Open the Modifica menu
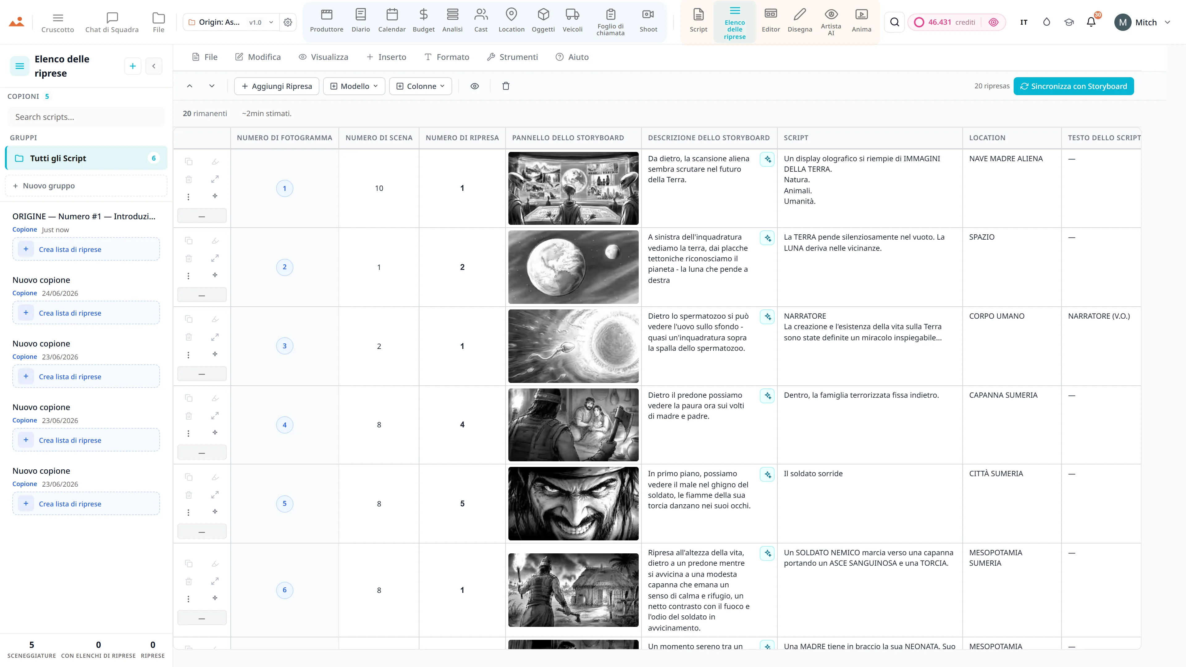Screen dimensions: 1186x667 (x=258, y=57)
